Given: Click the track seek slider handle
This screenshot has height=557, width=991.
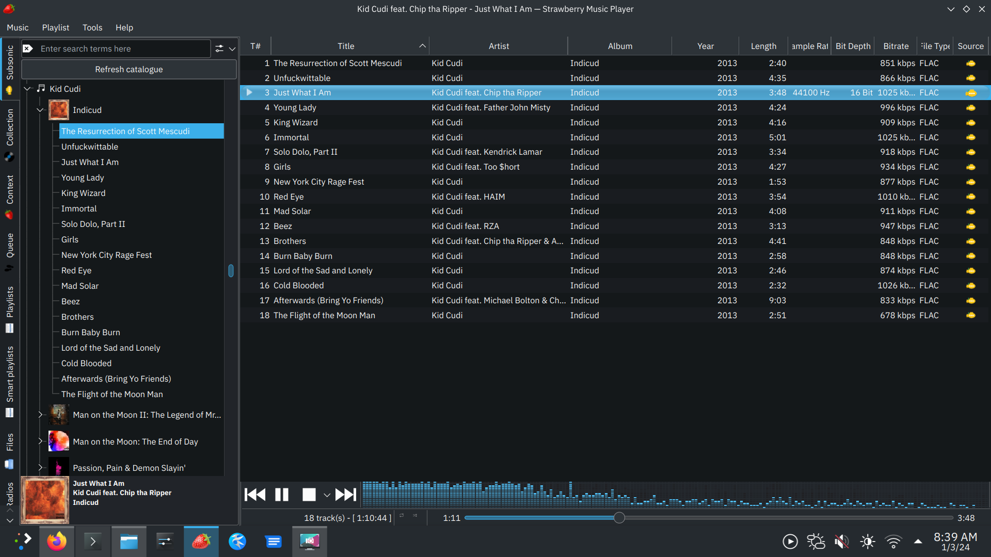Looking at the screenshot, I should click(x=619, y=518).
